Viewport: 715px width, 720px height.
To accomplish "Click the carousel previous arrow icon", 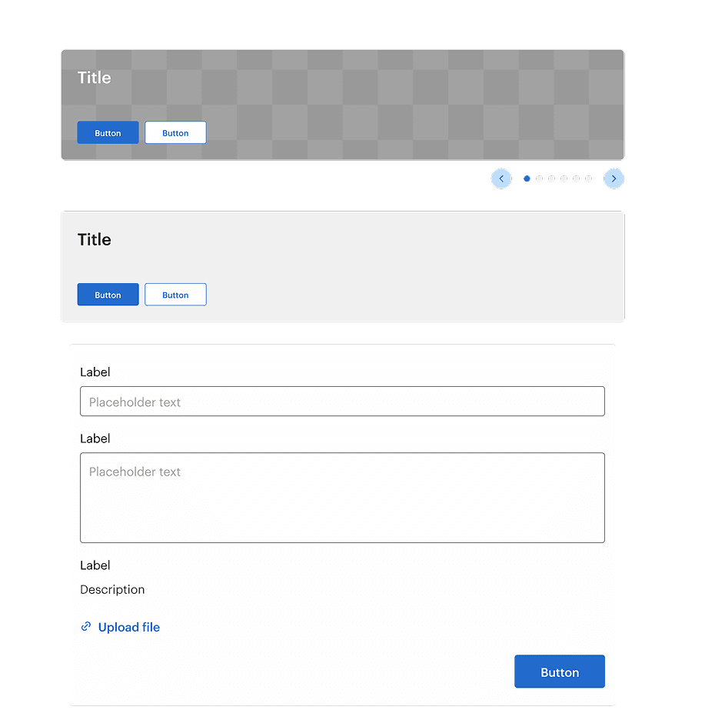I will pyautogui.click(x=501, y=178).
